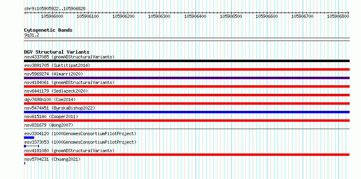Click ruler position 105906800
The width and height of the screenshot is (361, 179).
tap(338, 16)
